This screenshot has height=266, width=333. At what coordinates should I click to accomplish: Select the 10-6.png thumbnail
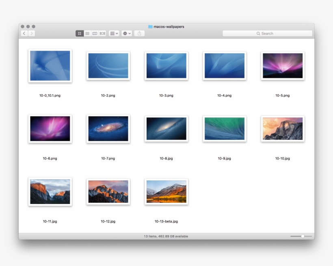point(50,129)
